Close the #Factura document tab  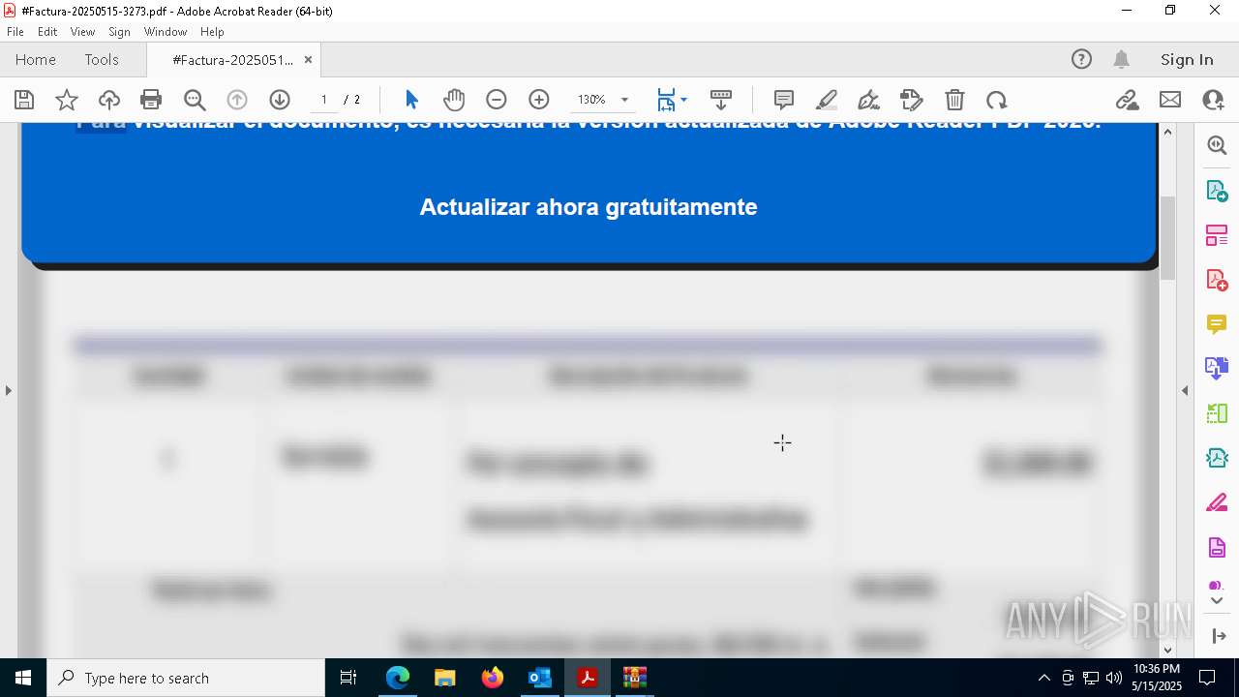click(308, 60)
